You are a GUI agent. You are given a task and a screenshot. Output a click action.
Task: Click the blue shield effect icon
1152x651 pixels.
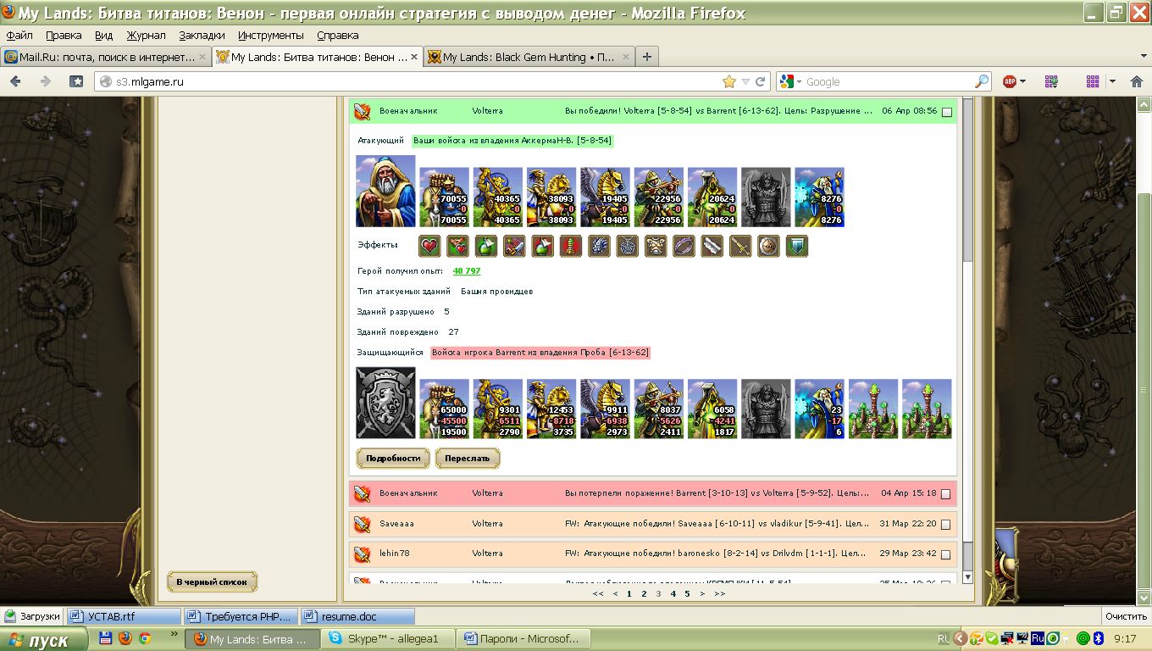(x=797, y=247)
